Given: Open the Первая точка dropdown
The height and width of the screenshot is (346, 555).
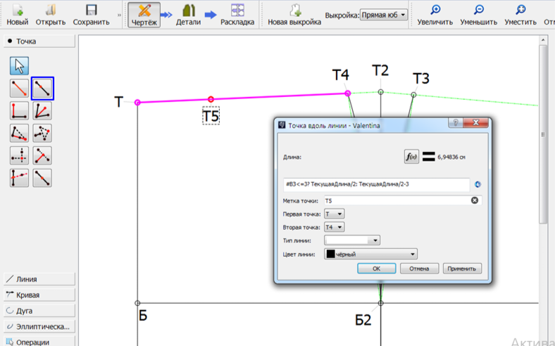Looking at the screenshot, I should point(334,214).
